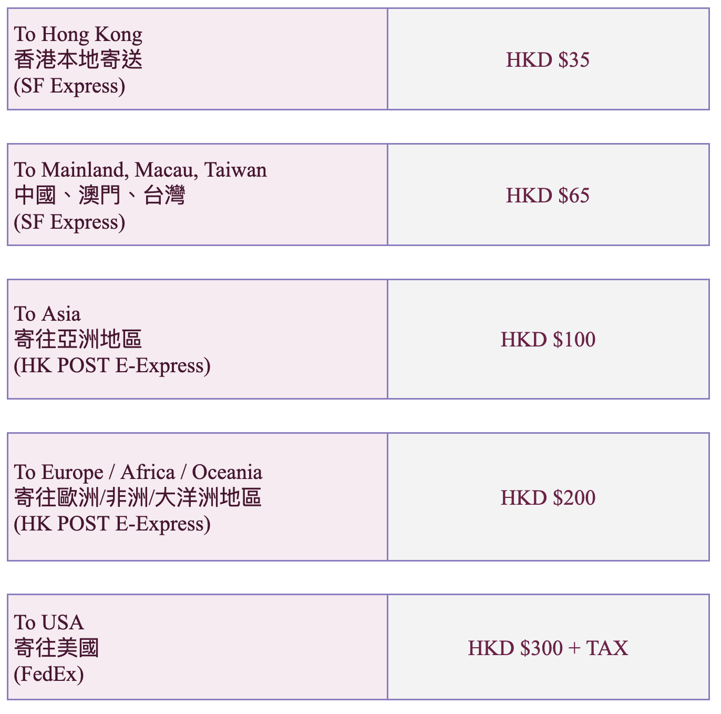Click '(SF Express)' under To Hong Kong
Viewport: 721px width, 714px height.
(69, 86)
